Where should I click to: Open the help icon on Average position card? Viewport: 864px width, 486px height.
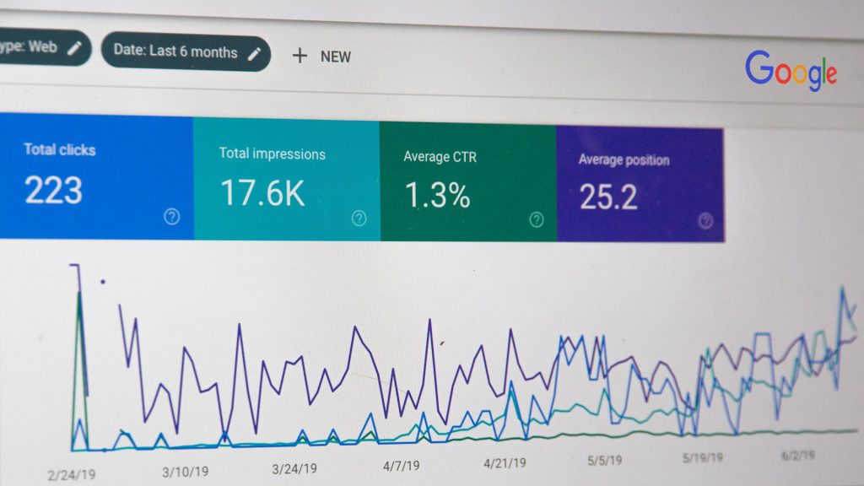click(706, 221)
